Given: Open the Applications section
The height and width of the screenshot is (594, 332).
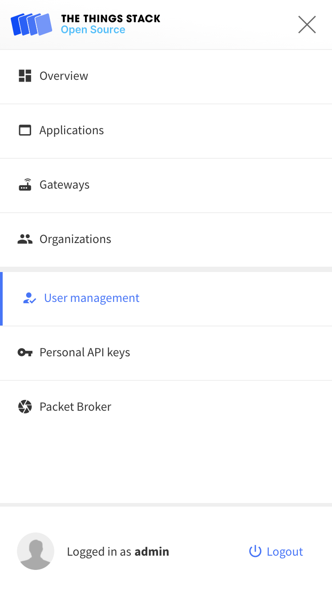Looking at the screenshot, I should 72,130.
